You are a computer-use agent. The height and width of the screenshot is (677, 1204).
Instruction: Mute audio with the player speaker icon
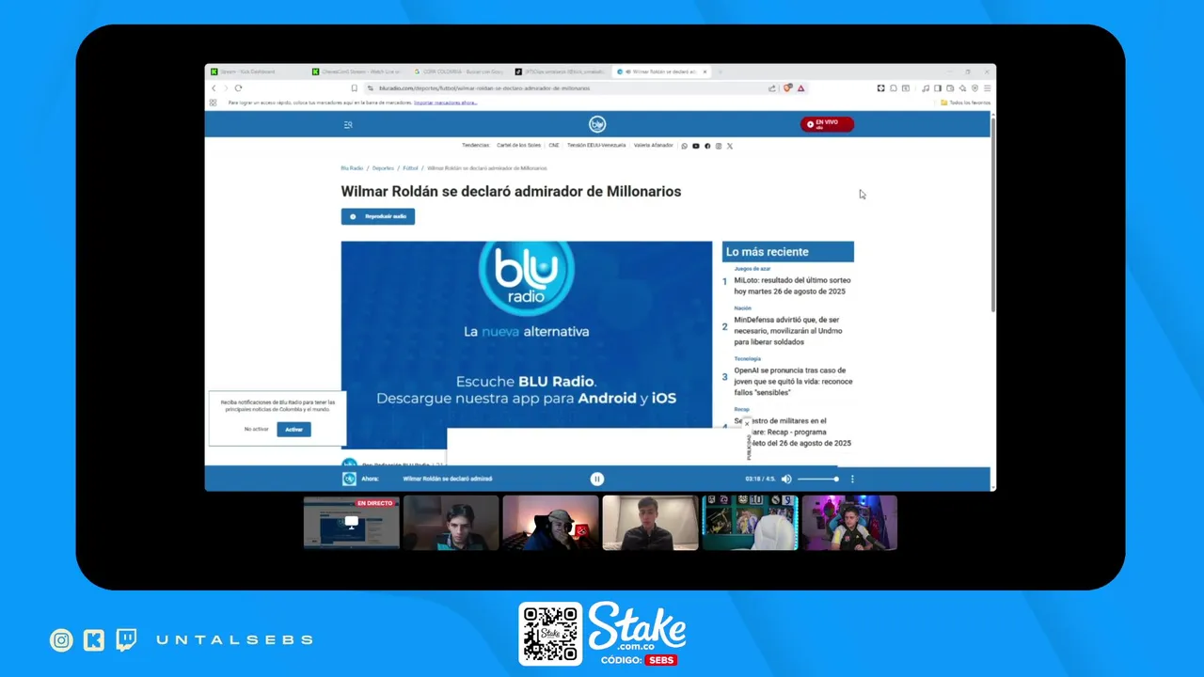(786, 479)
